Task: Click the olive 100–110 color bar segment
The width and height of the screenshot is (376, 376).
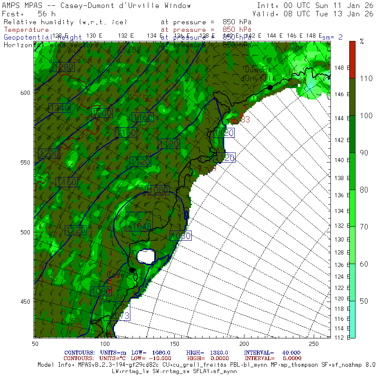Action: [x=352, y=97]
